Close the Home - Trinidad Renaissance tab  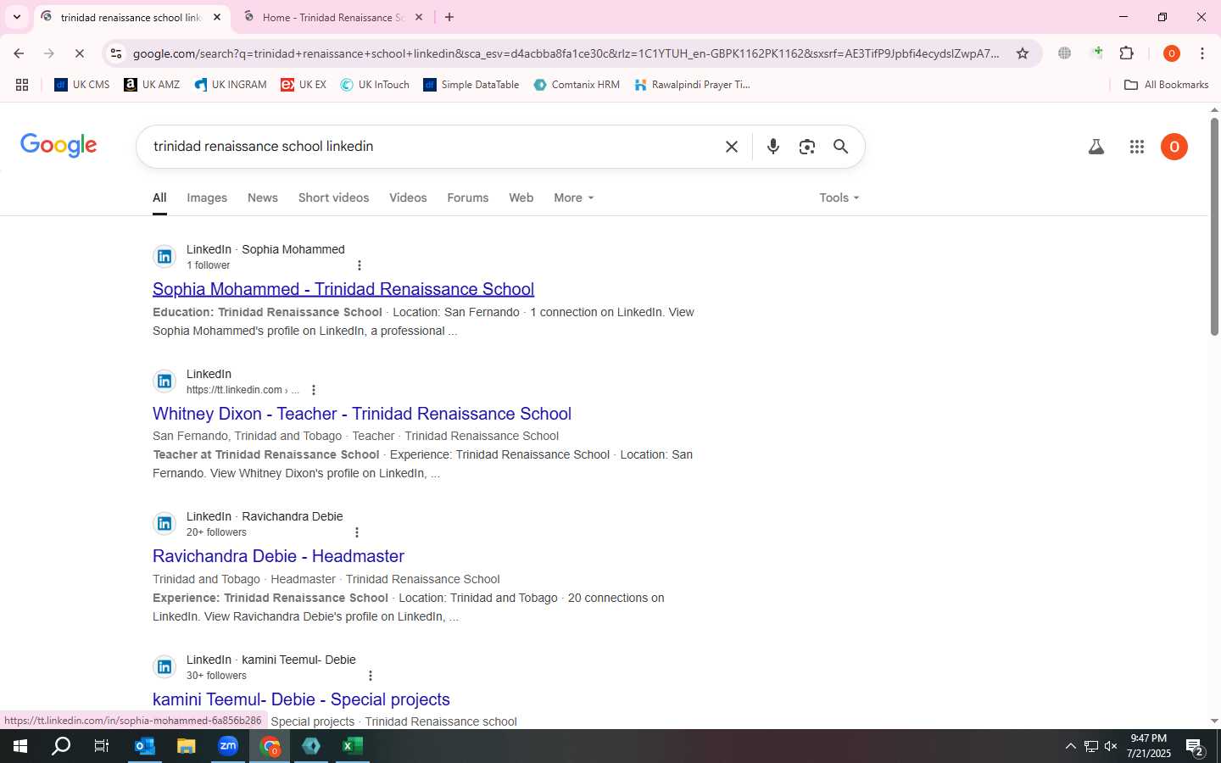(x=419, y=17)
